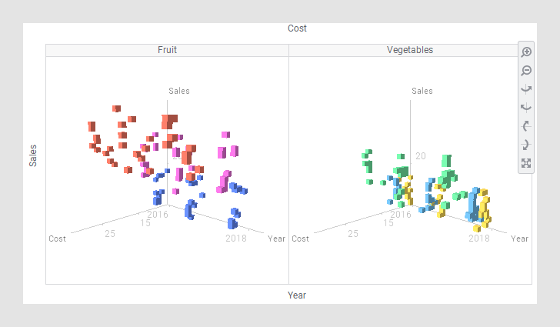The height and width of the screenshot is (327, 560).
Task: Open the vertical Sales axis selector
Action: click(33, 155)
